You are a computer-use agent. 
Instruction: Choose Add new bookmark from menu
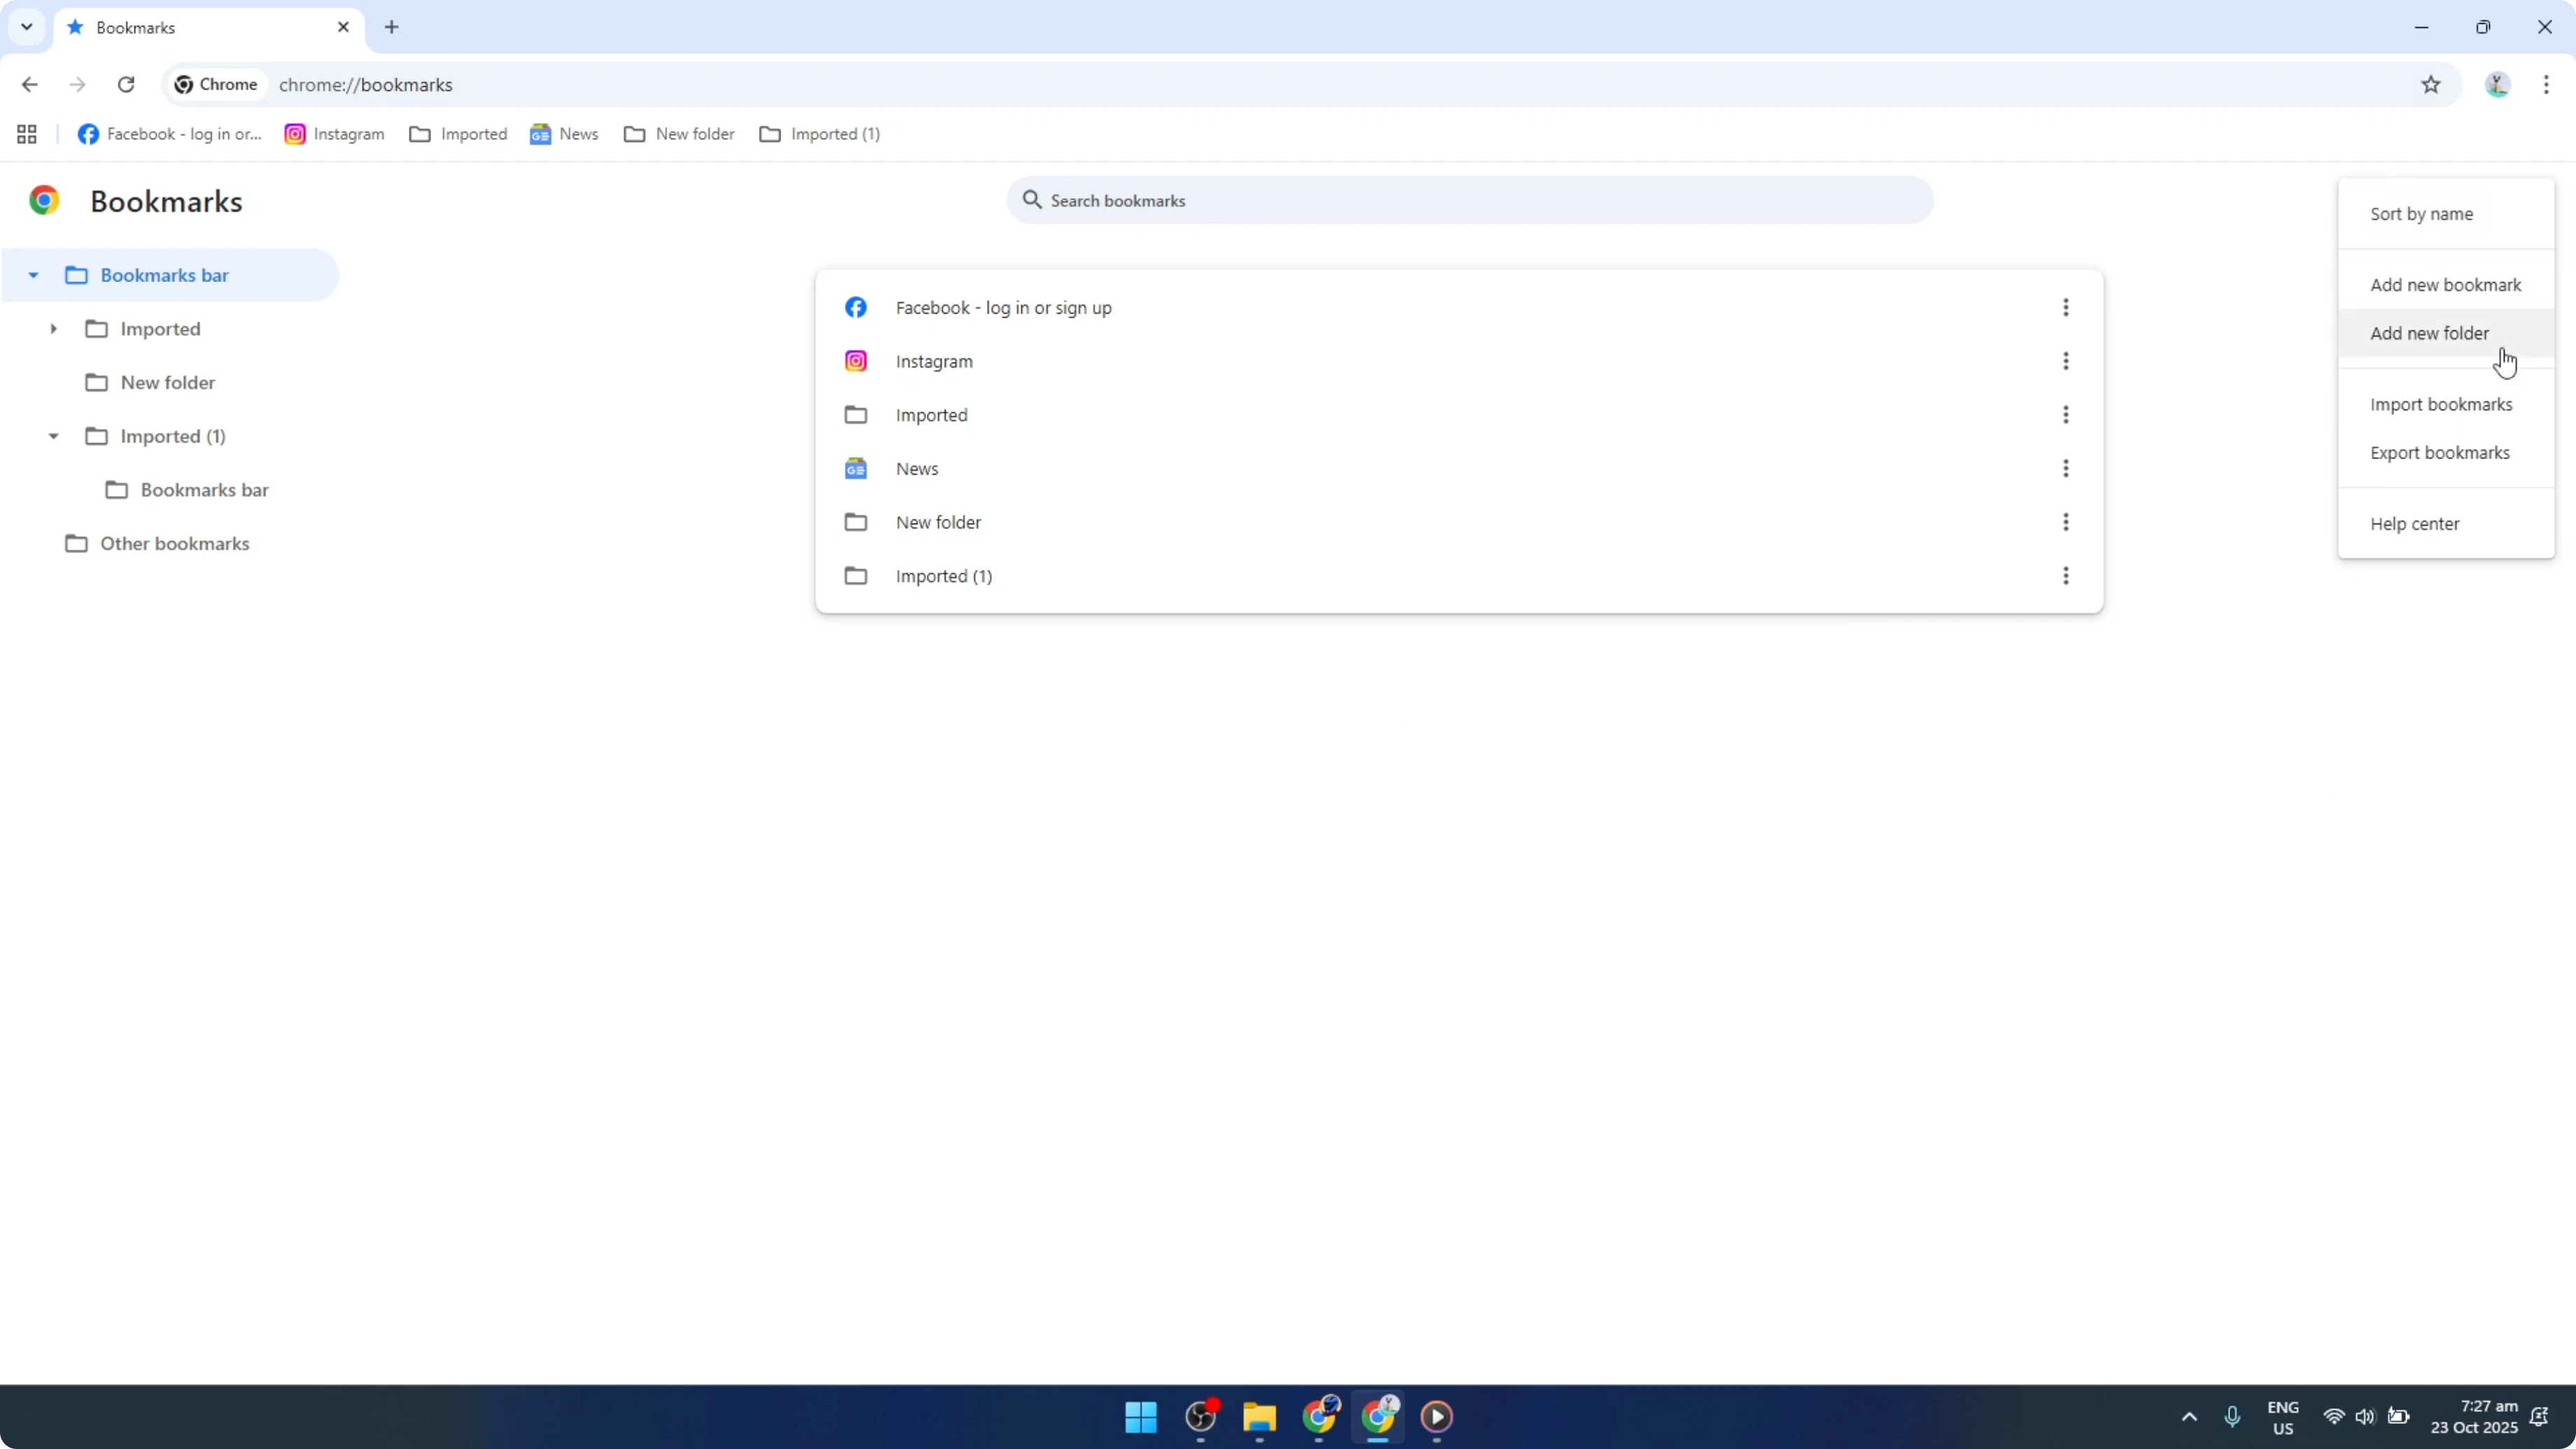[x=2446, y=285]
